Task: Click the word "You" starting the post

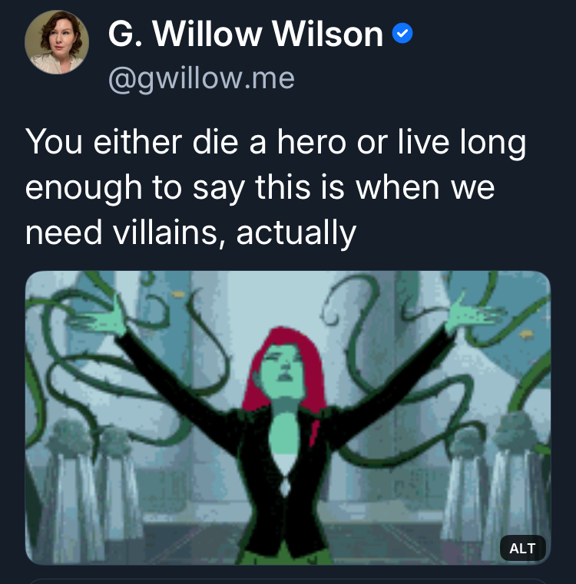Action: pos(54,142)
